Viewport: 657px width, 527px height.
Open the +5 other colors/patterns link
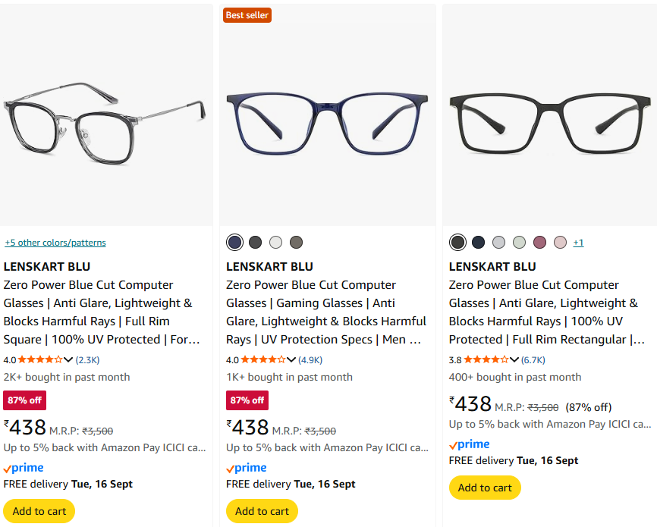pos(55,243)
